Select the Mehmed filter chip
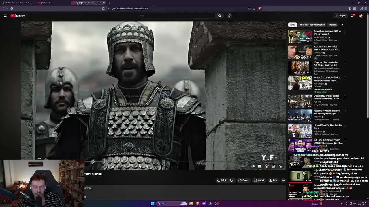The image size is (369, 207). pos(333,25)
